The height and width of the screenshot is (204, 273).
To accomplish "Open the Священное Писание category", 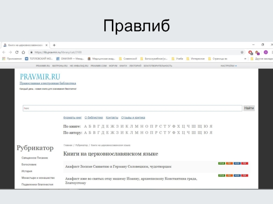I will coord(35,158).
